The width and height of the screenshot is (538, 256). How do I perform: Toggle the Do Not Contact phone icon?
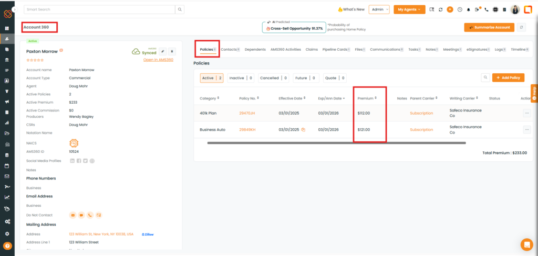point(90,215)
